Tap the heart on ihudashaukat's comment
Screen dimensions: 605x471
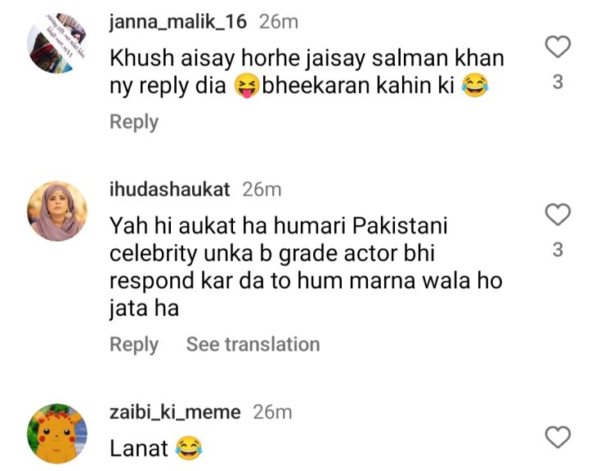point(558,216)
